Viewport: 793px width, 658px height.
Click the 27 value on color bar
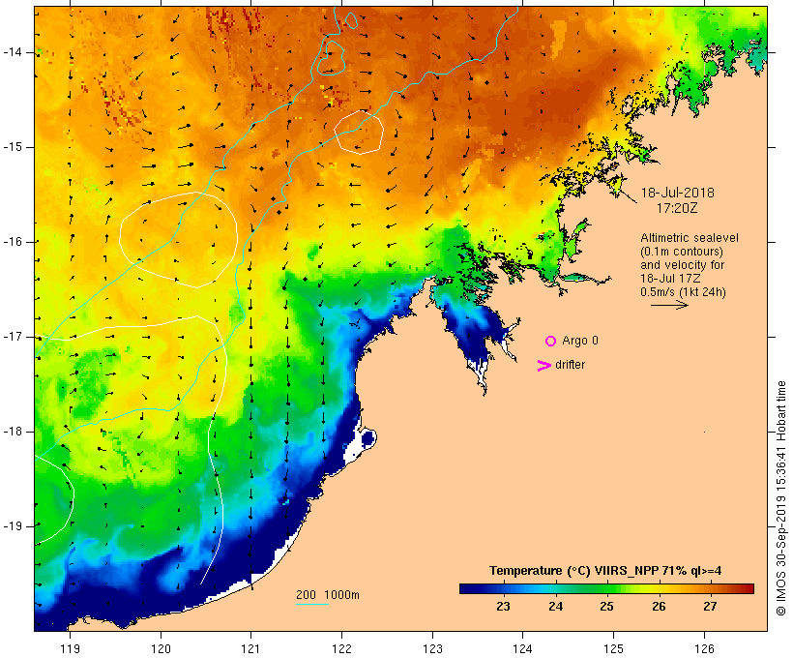coord(711,607)
